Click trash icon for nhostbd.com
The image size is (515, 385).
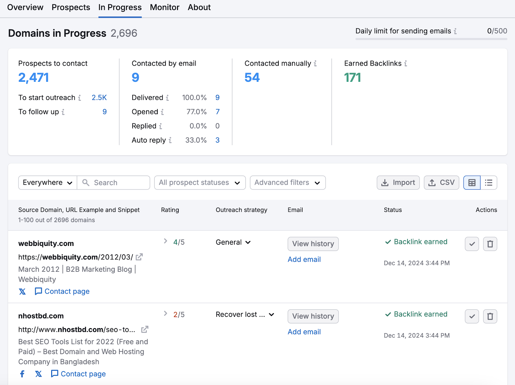tap(490, 316)
